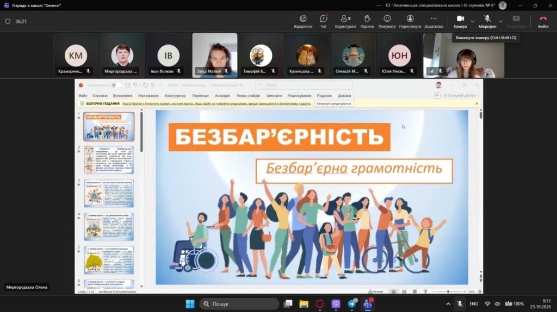The image size is (557, 312).
Task: Show the participants list (Користувачі)
Action: click(x=345, y=21)
